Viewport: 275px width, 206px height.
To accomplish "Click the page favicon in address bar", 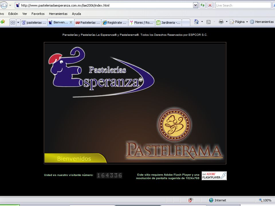I will (x=18, y=5).
